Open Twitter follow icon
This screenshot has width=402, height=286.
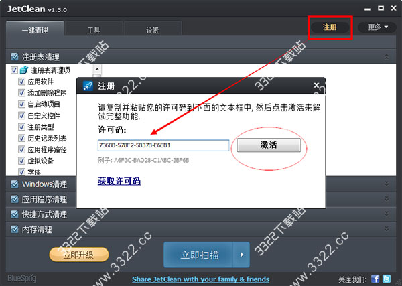click(387, 279)
